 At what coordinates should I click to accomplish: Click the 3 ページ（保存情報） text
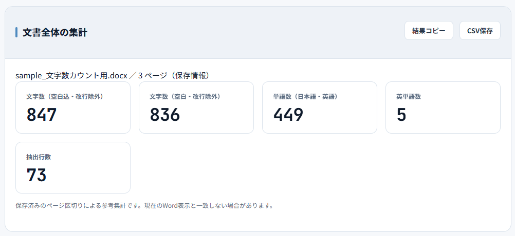point(174,76)
